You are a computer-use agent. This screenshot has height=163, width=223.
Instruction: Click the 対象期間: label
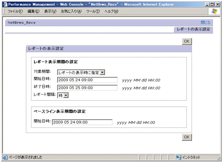[x=42, y=72]
